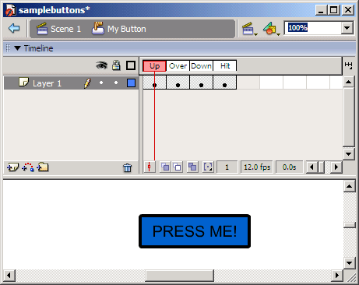Add a new layer with Insert Layer icon

13,167
